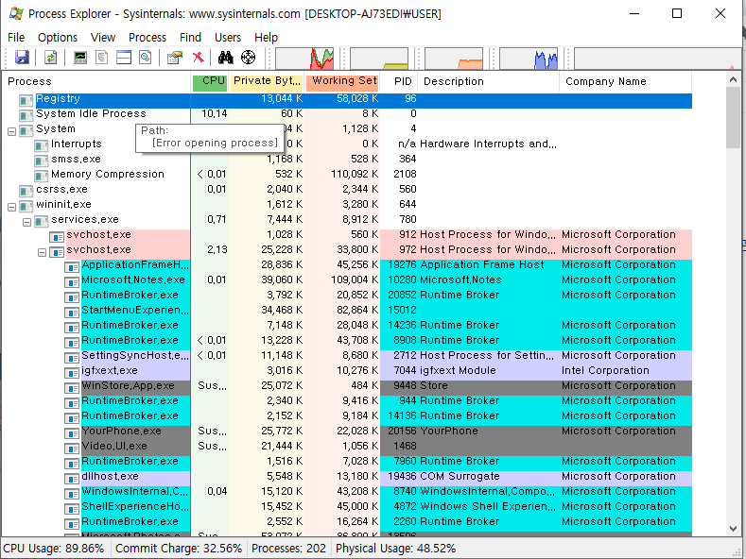Click the dllhost.exe process icon
The width and height of the screenshot is (746, 559).
[x=71, y=478]
